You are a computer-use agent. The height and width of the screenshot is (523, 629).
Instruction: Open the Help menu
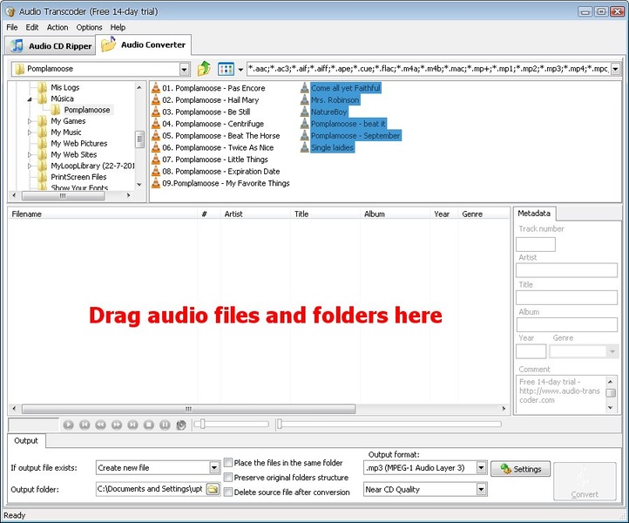click(118, 27)
